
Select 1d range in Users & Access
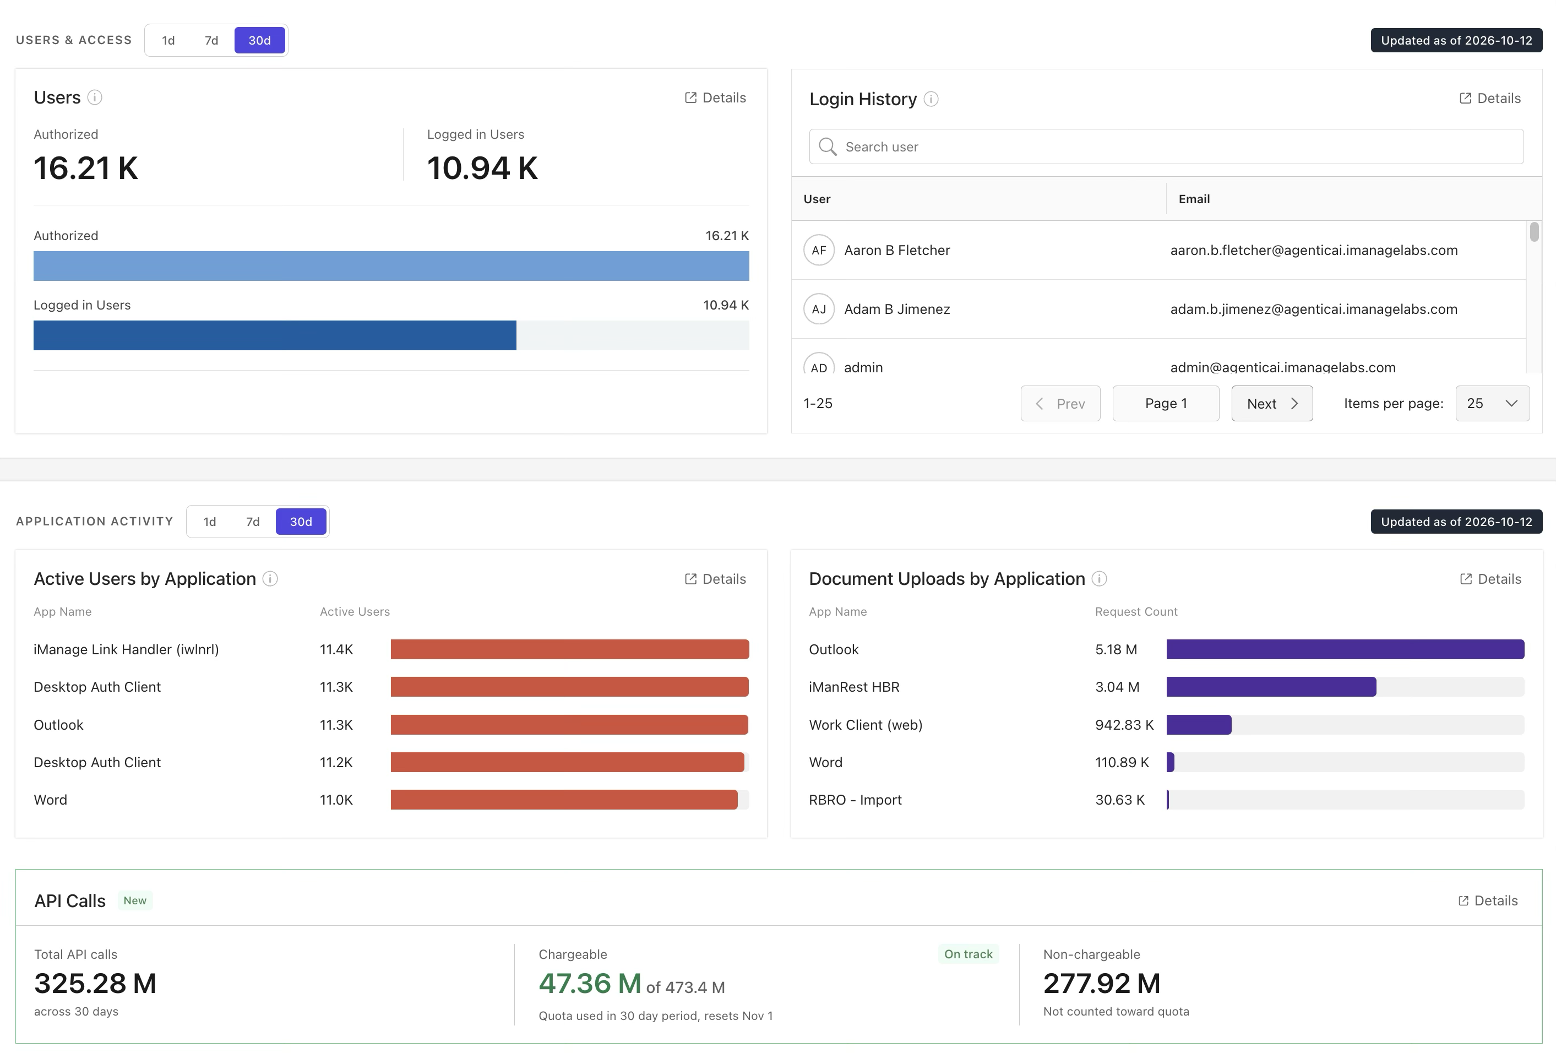168,40
